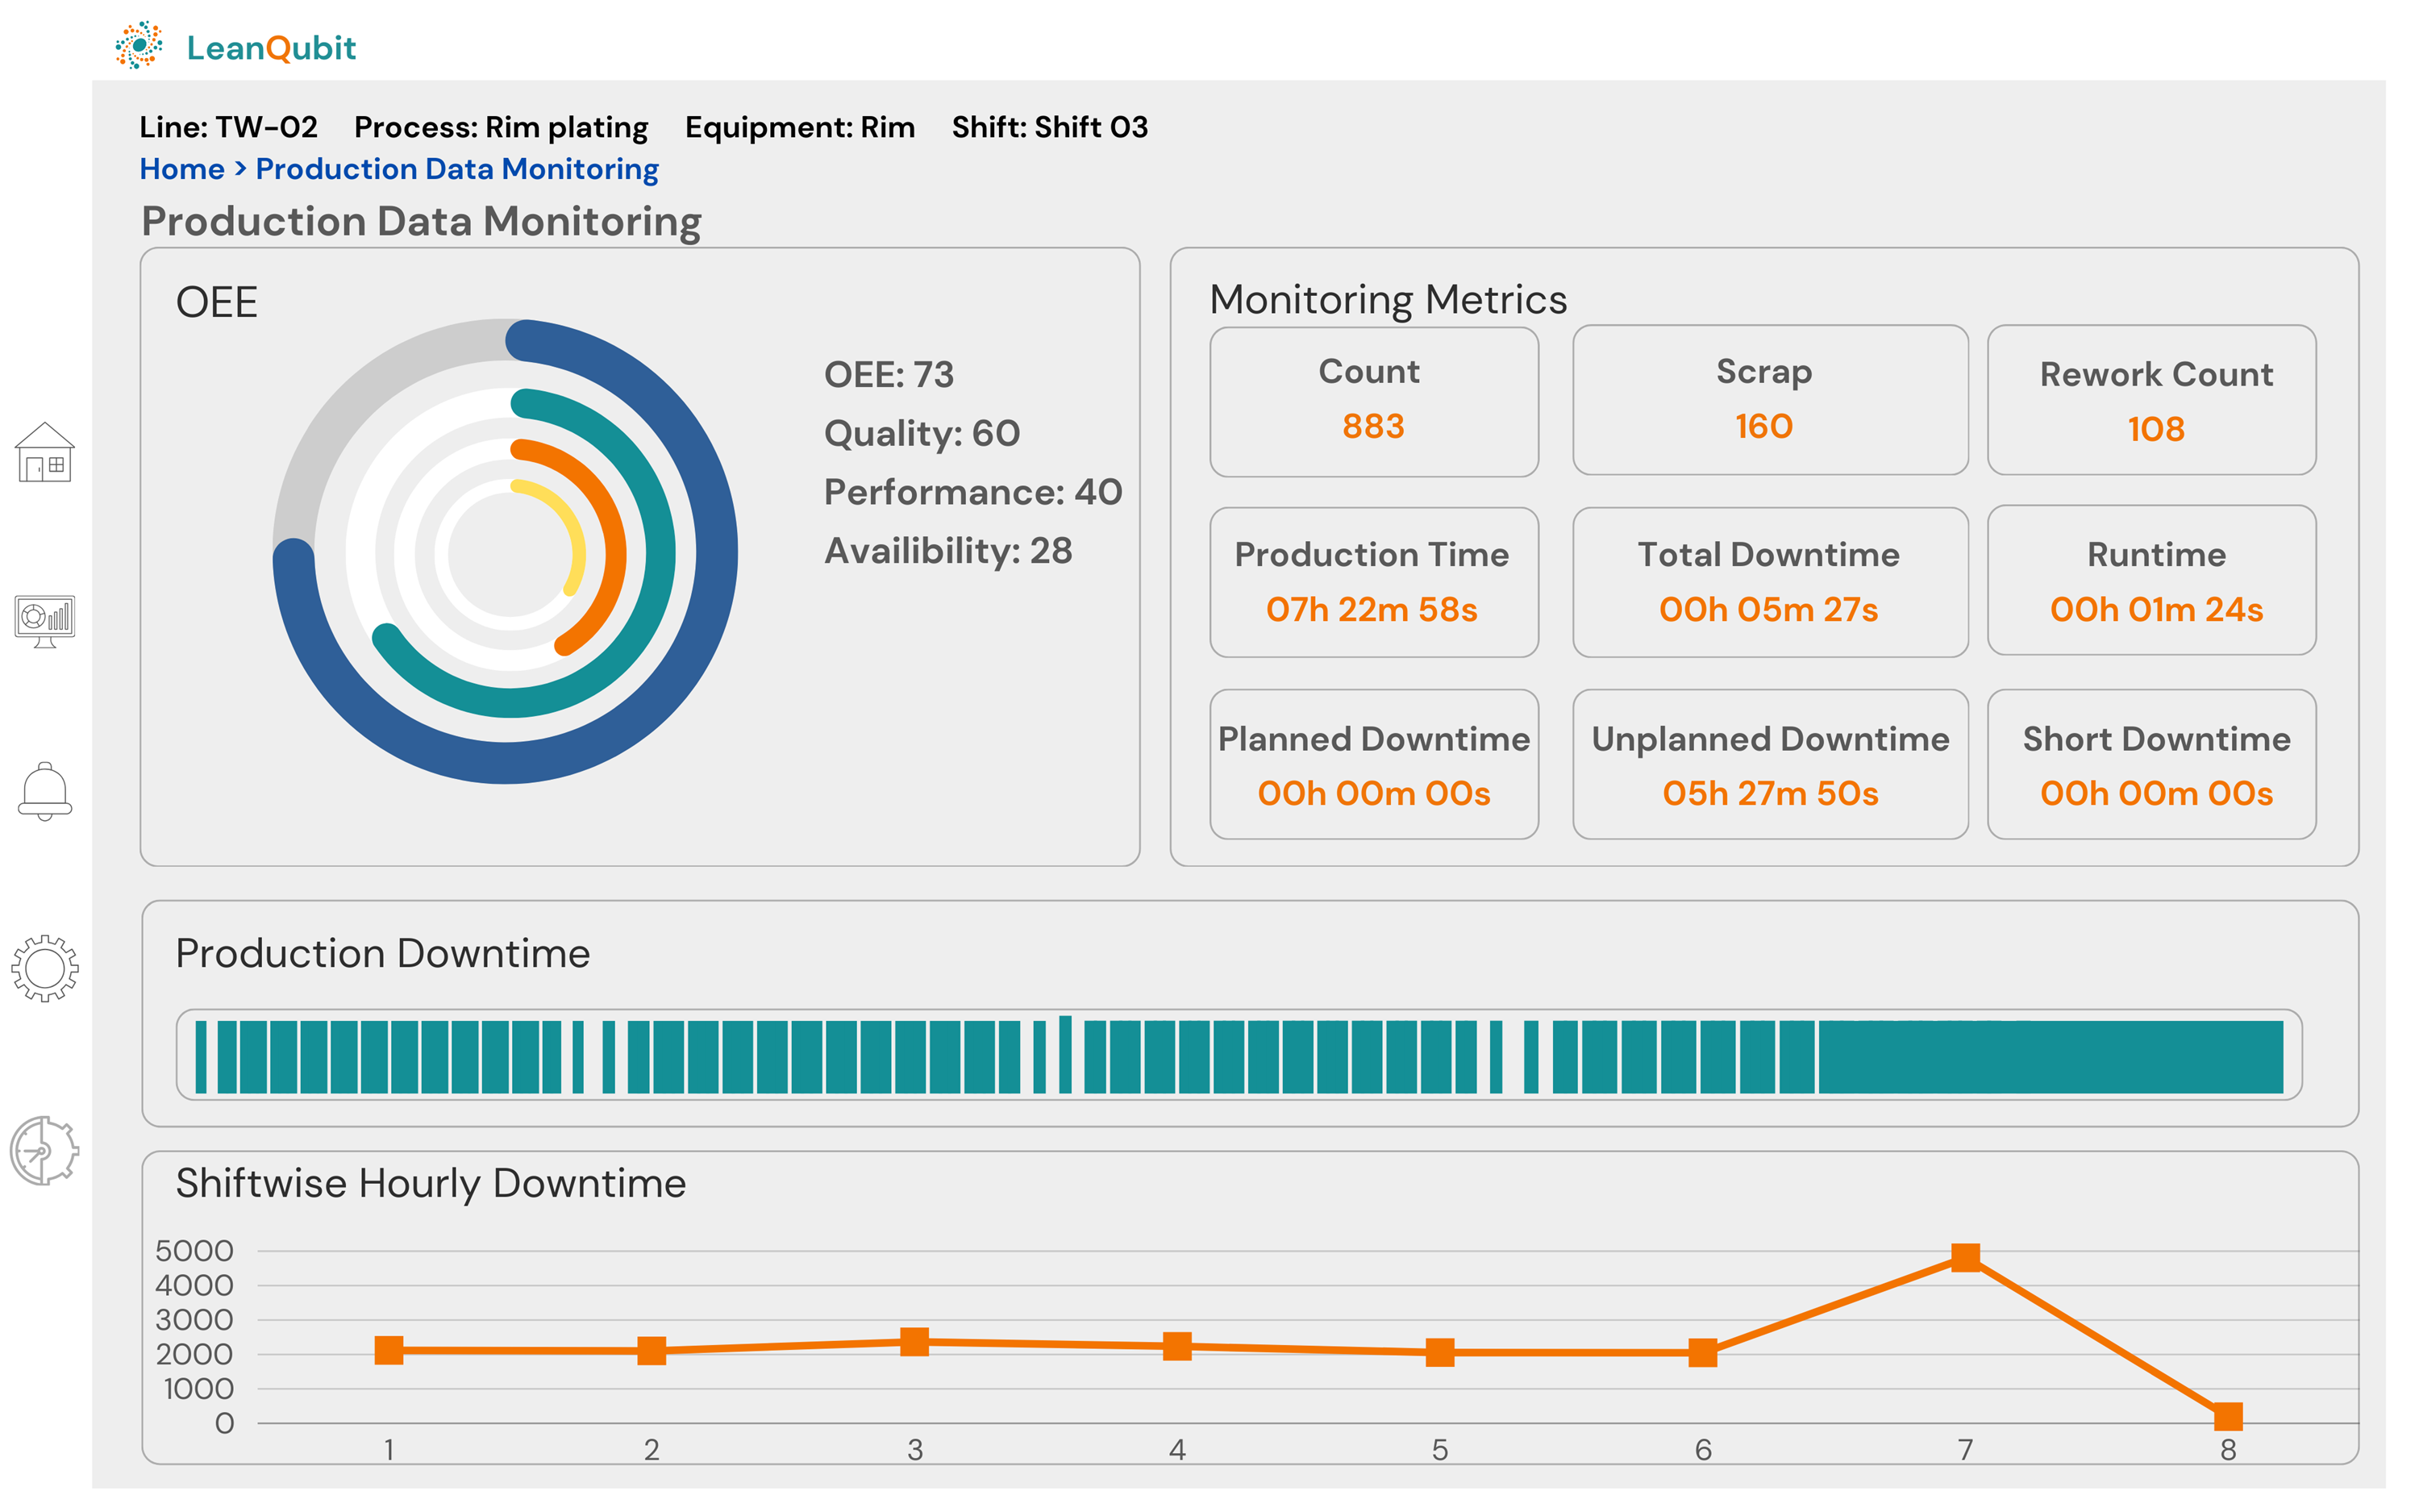Click the gear settings sidebar icon
This screenshot has height=1512, width=2419.
click(x=44, y=968)
